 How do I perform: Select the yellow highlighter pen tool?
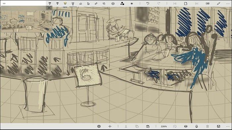point(65,3)
